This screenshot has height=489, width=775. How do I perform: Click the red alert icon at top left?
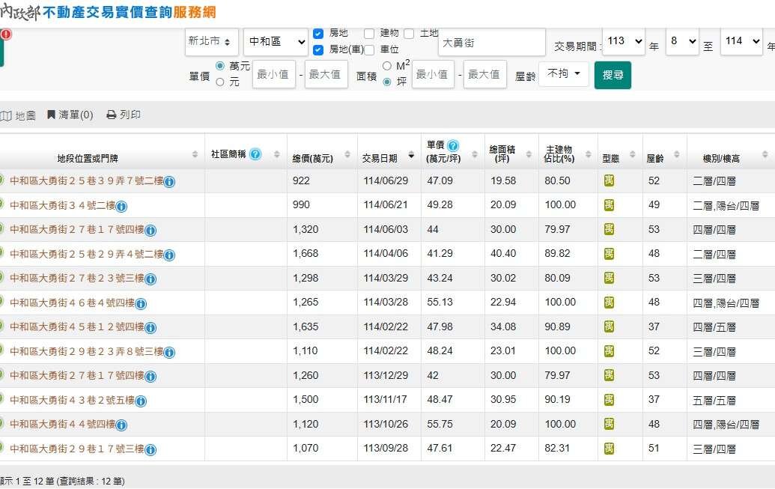pyautogui.click(x=5, y=34)
